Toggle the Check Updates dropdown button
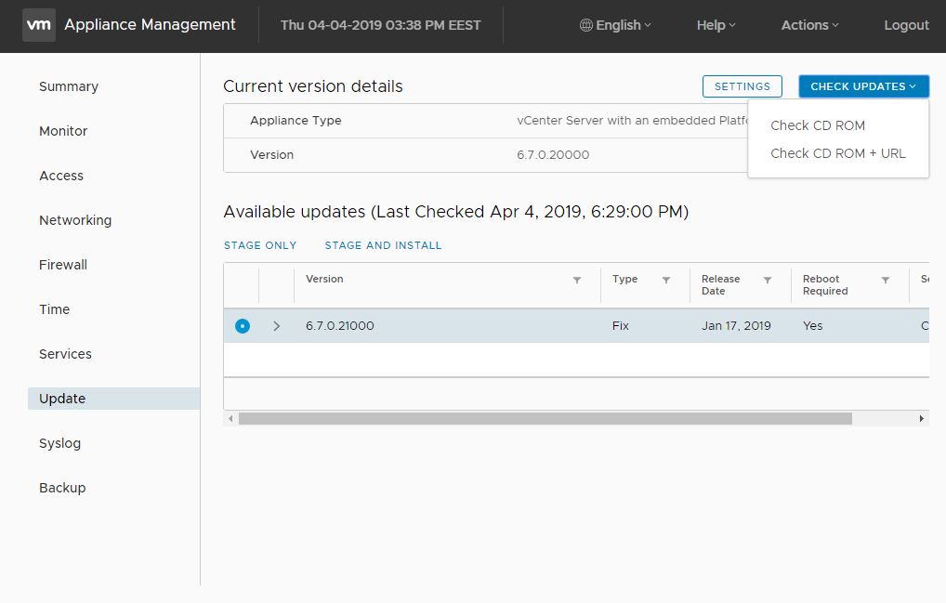This screenshot has width=946, height=603. click(863, 86)
